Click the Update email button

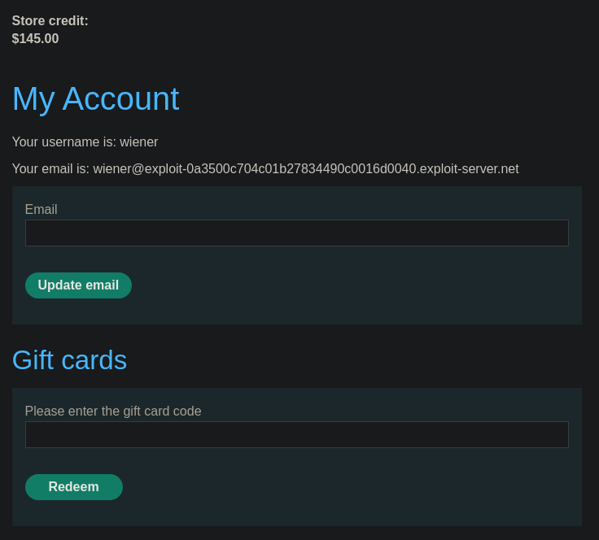coord(78,285)
